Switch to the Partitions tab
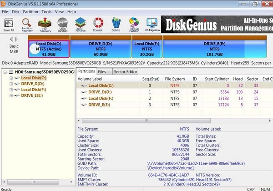 [86, 71]
